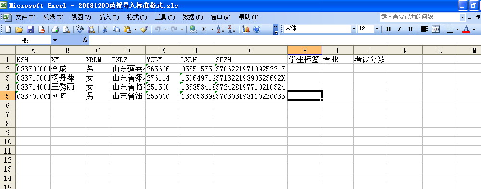
Task: Save the workbook with the floppy disk icon
Action: click(30, 29)
